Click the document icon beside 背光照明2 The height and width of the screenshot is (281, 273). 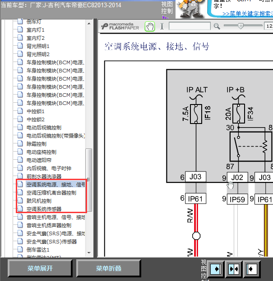(20, 54)
